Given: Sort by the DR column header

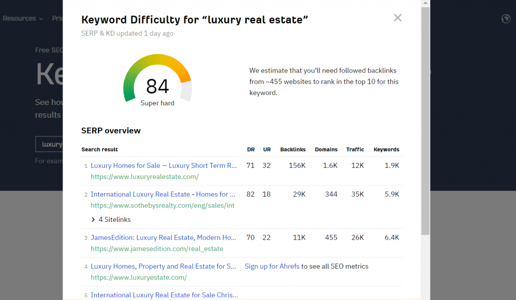Looking at the screenshot, I should tap(250, 149).
